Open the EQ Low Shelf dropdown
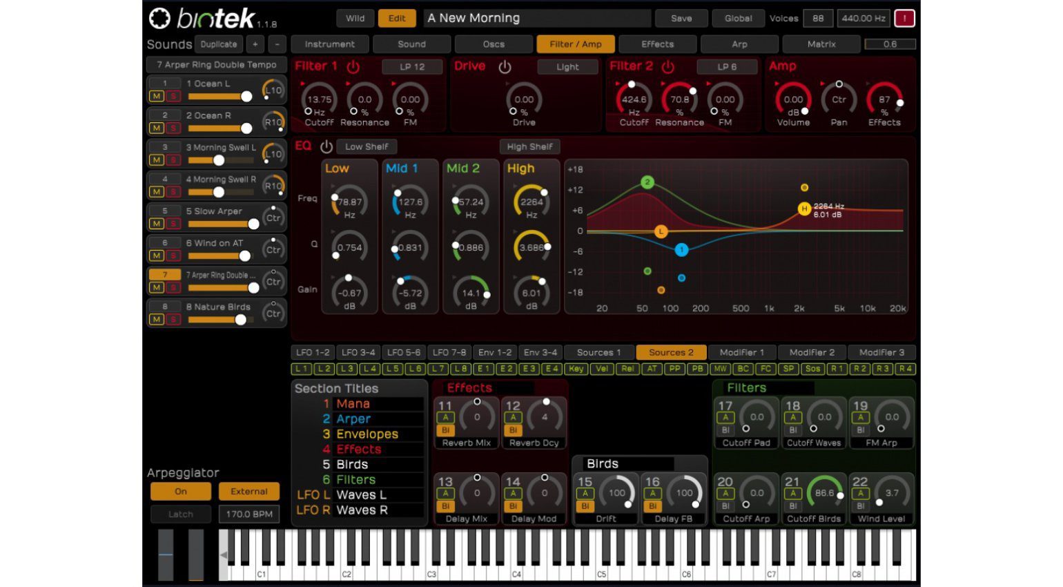1063x587 pixels. click(x=367, y=146)
